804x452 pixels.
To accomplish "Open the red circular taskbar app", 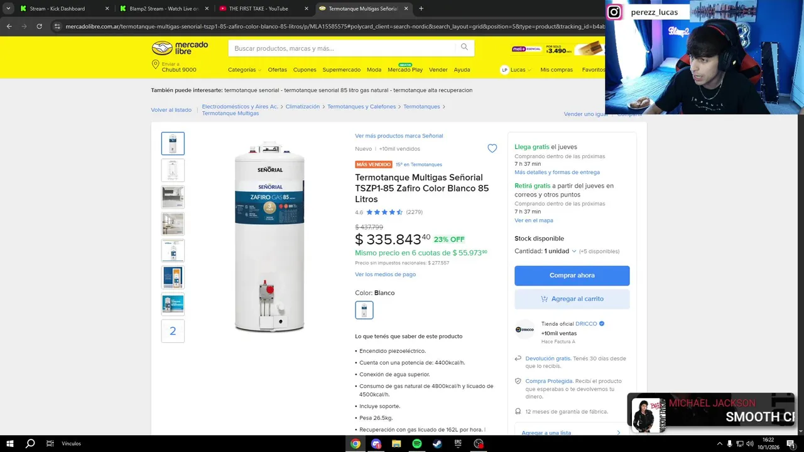I will pos(479,443).
